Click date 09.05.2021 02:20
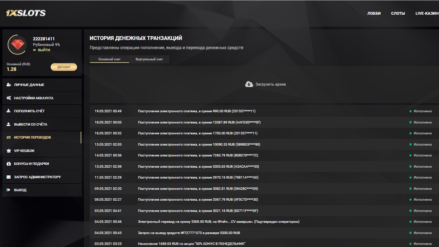The height and width of the screenshot is (247, 439). pos(108,189)
